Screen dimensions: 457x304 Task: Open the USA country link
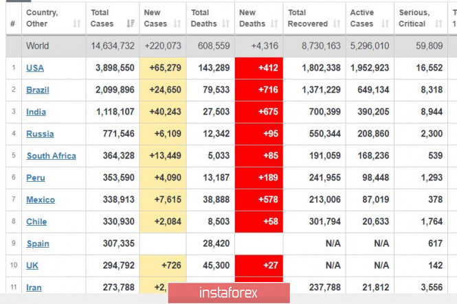pyautogui.click(x=35, y=68)
